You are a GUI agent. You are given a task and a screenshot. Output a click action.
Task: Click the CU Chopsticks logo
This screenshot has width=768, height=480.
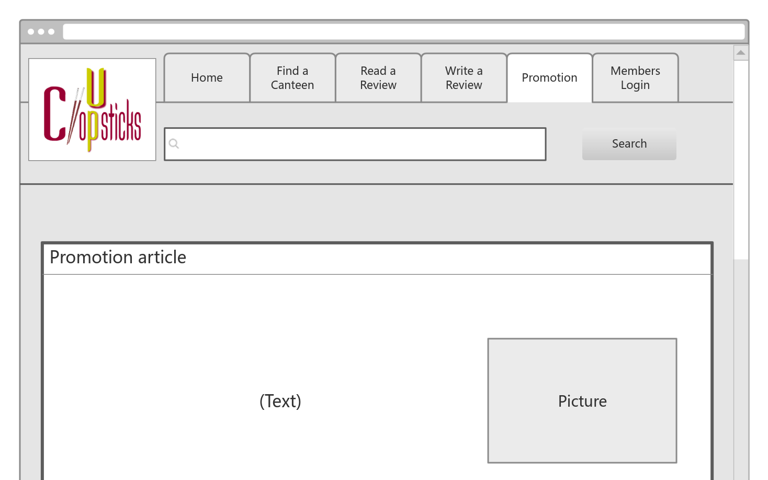click(x=92, y=109)
